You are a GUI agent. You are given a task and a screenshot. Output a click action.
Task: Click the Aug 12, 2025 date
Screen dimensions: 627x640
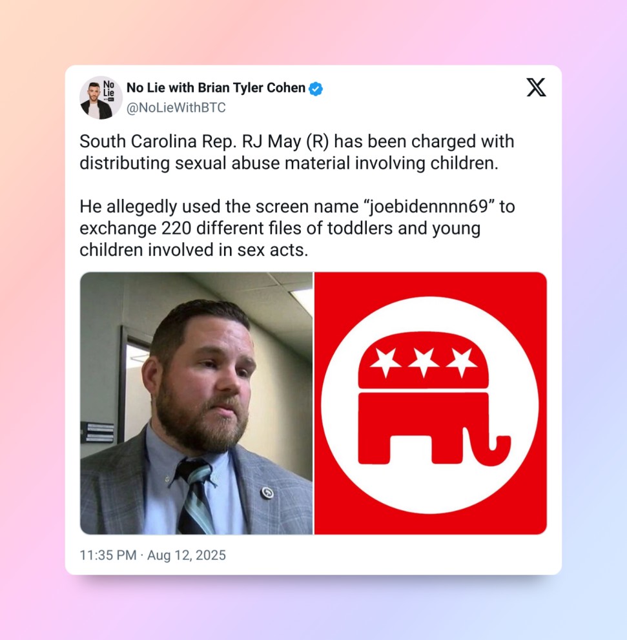[187, 555]
